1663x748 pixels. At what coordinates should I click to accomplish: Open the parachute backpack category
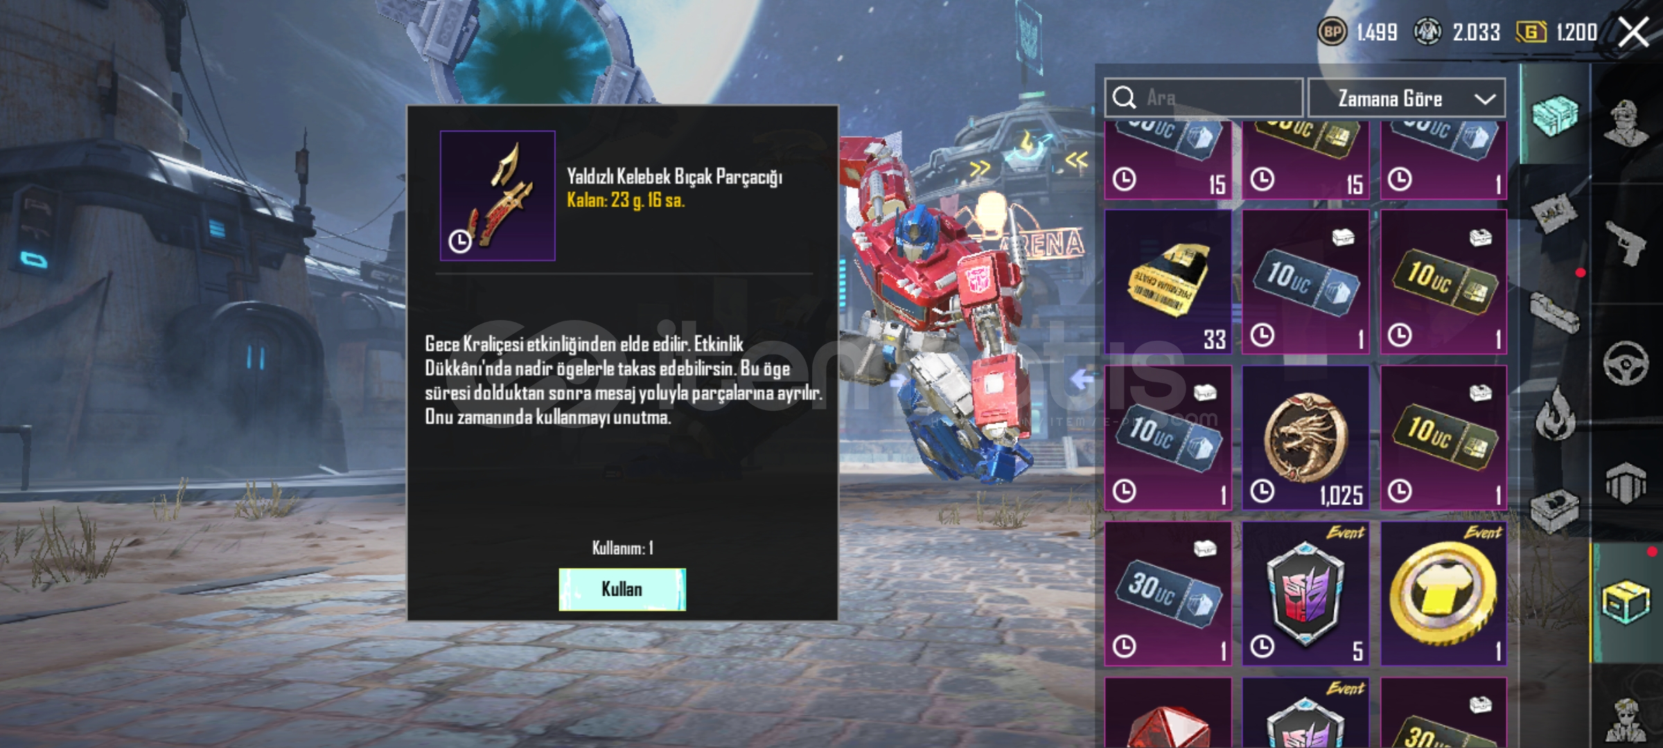(x=1626, y=482)
